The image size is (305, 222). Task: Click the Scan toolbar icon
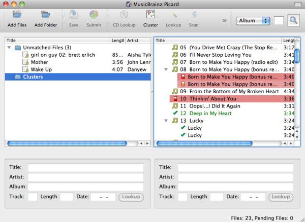[x=194, y=15]
